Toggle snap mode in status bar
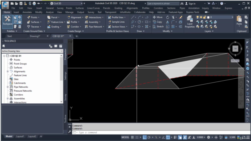 point(137,137)
